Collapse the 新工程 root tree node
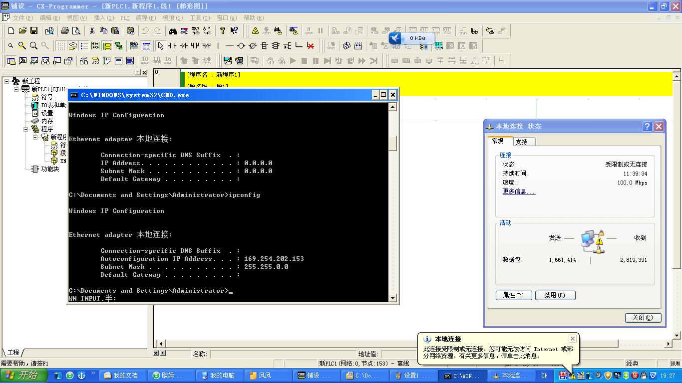The image size is (682, 383). click(7, 81)
